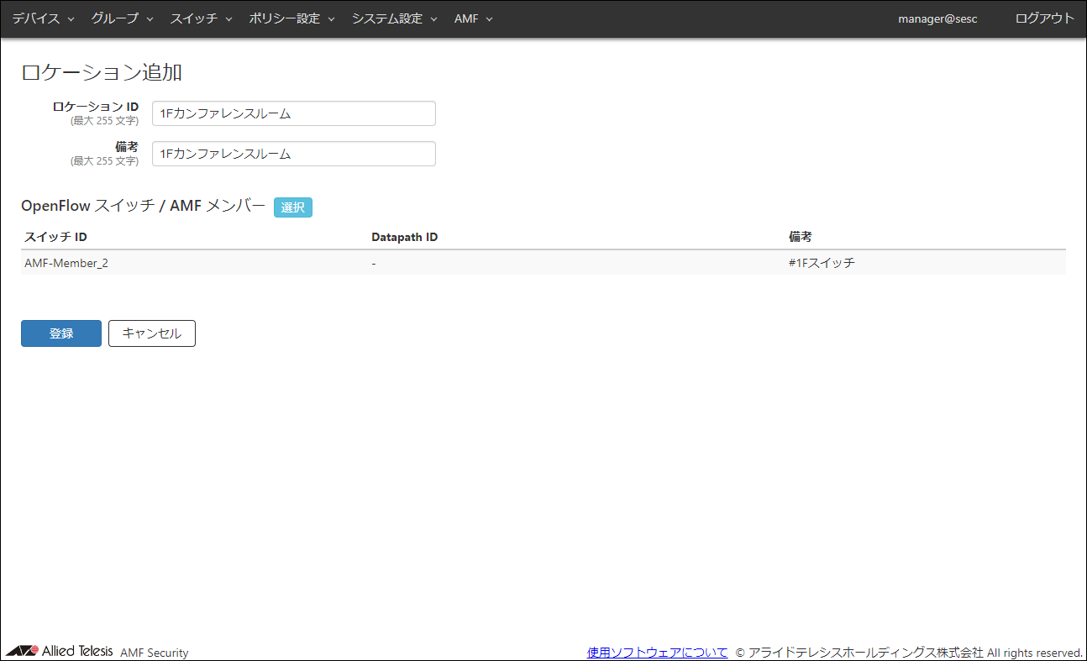Image resolution: width=1087 pixels, height=661 pixels.
Task: Open the AMF menu
Action: click(473, 18)
